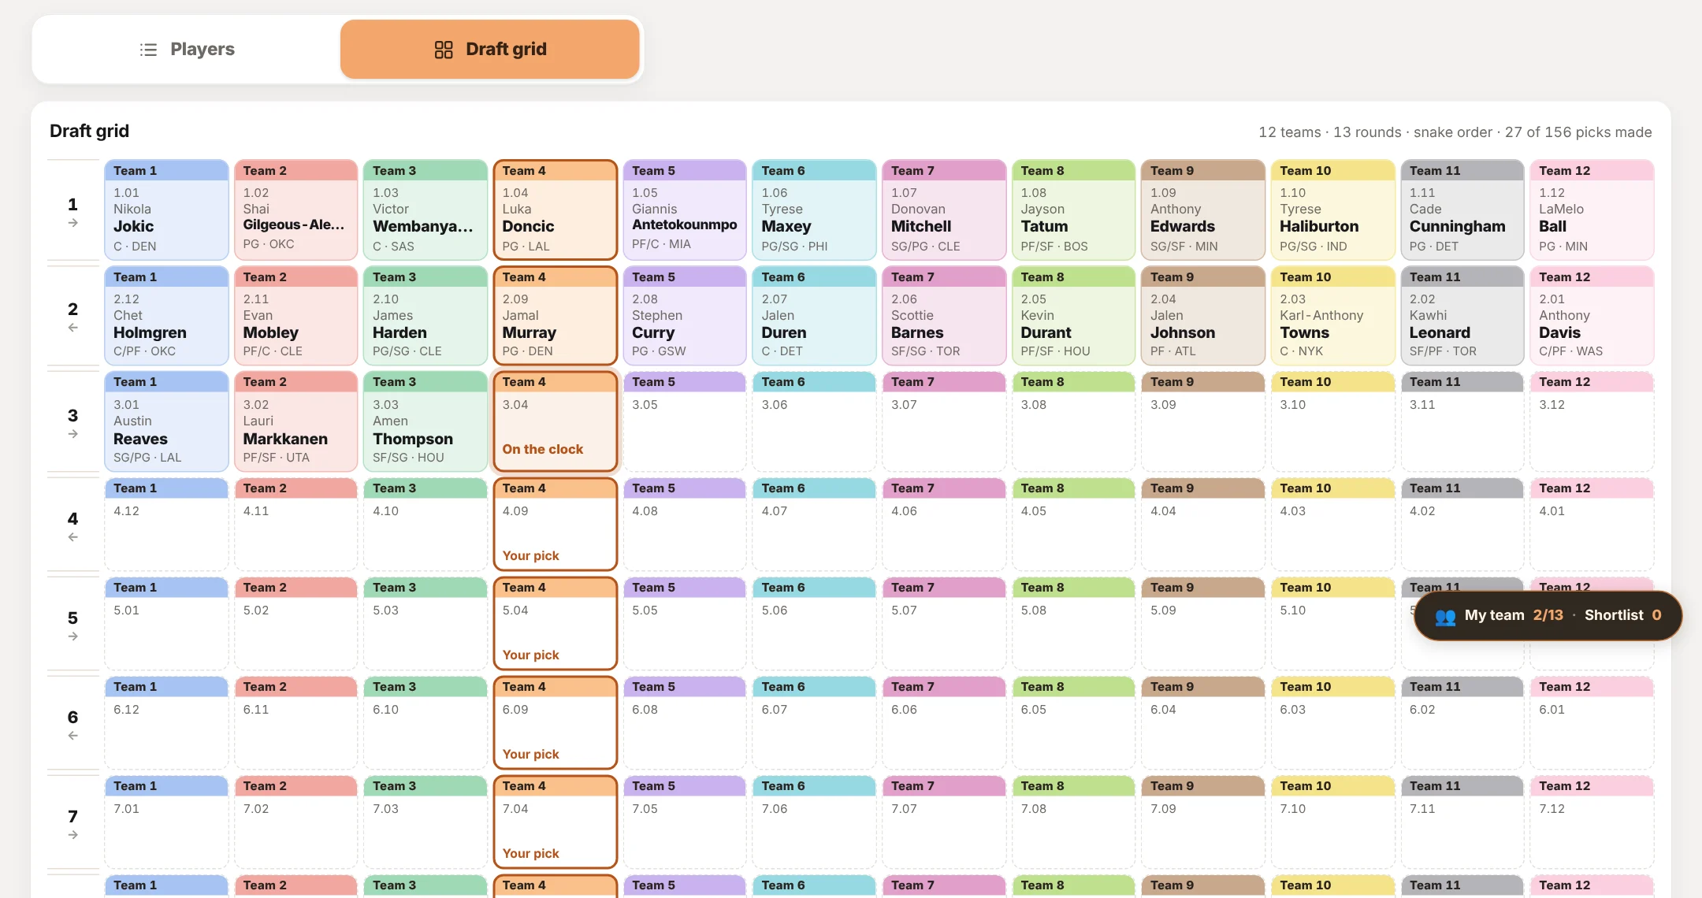Select the Draft grid tab

(489, 49)
